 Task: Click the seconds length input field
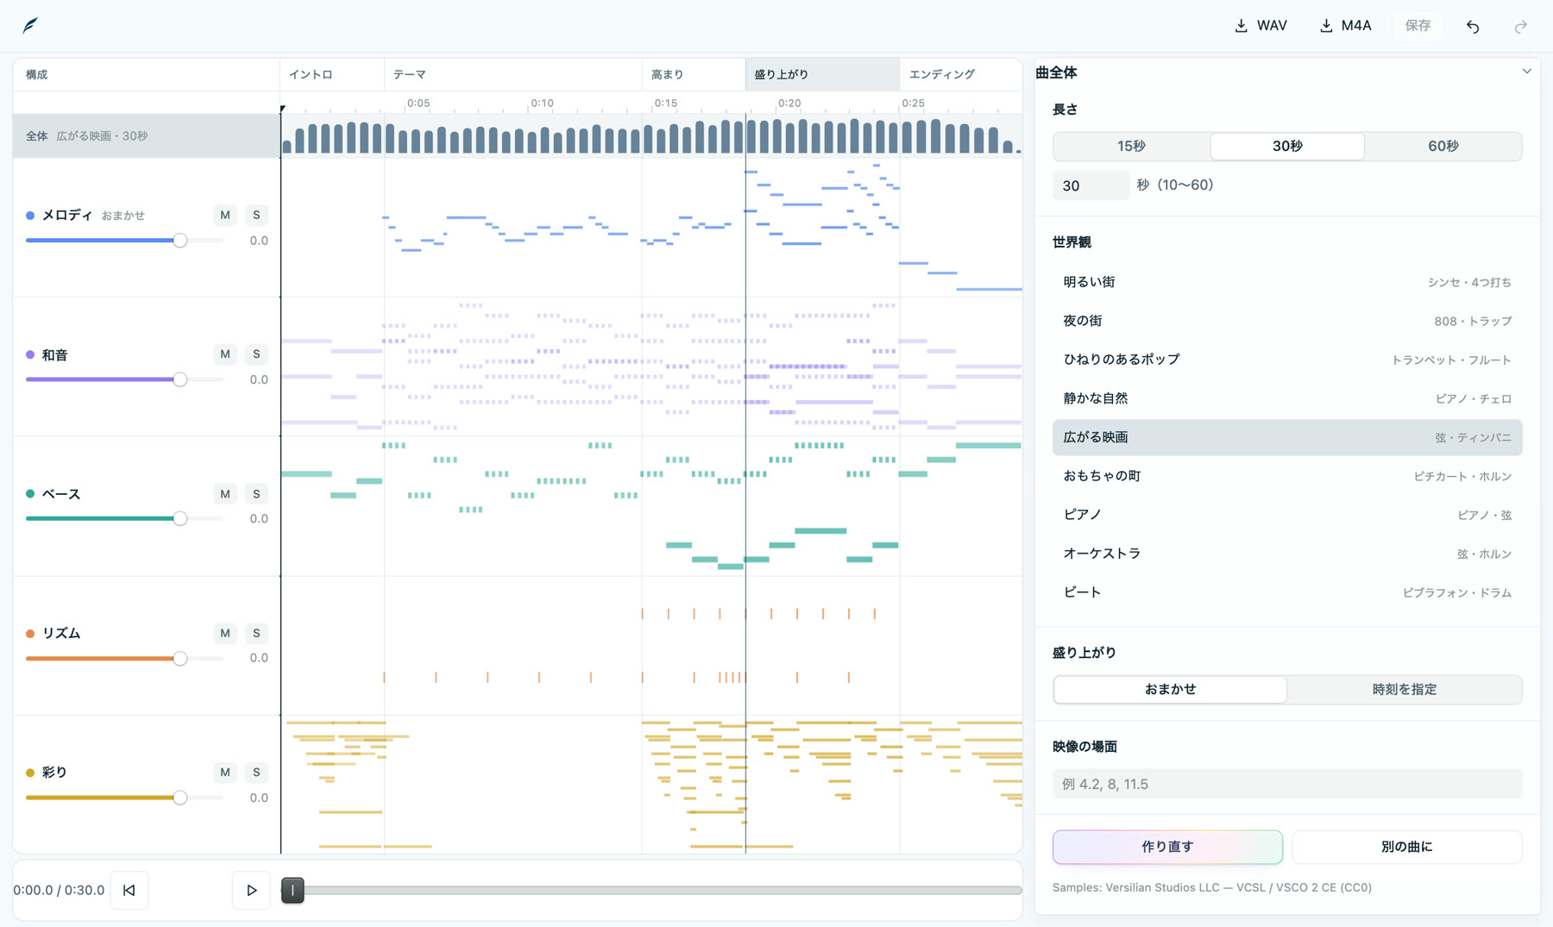(x=1091, y=185)
